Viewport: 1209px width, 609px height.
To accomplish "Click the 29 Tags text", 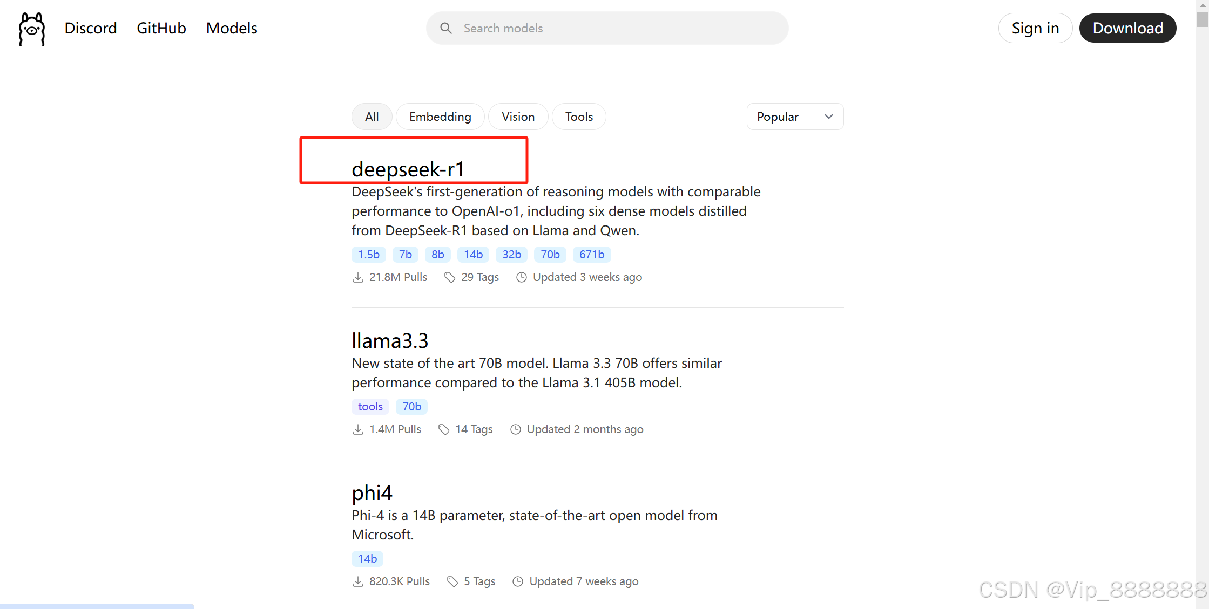I will tap(480, 277).
